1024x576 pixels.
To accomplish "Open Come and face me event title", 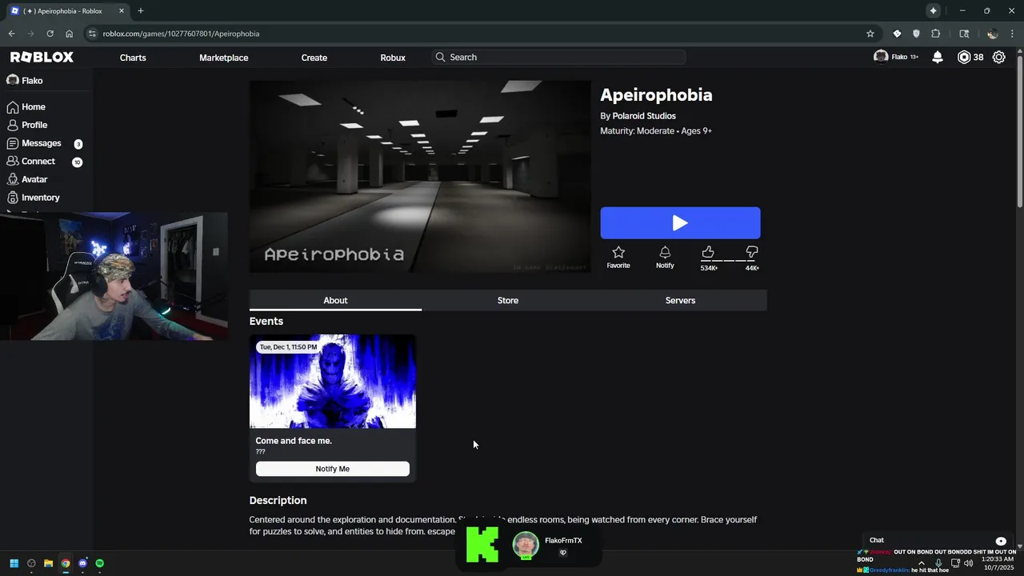I will point(294,441).
